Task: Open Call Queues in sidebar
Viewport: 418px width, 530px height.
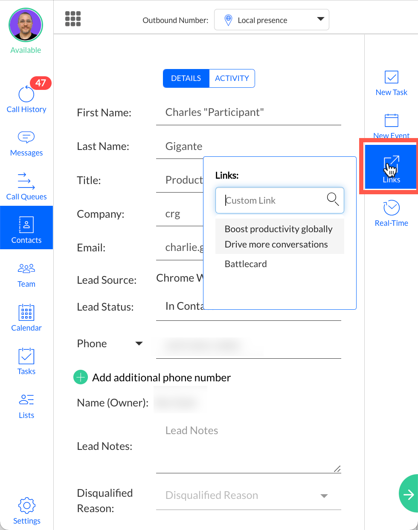Action: point(26,187)
